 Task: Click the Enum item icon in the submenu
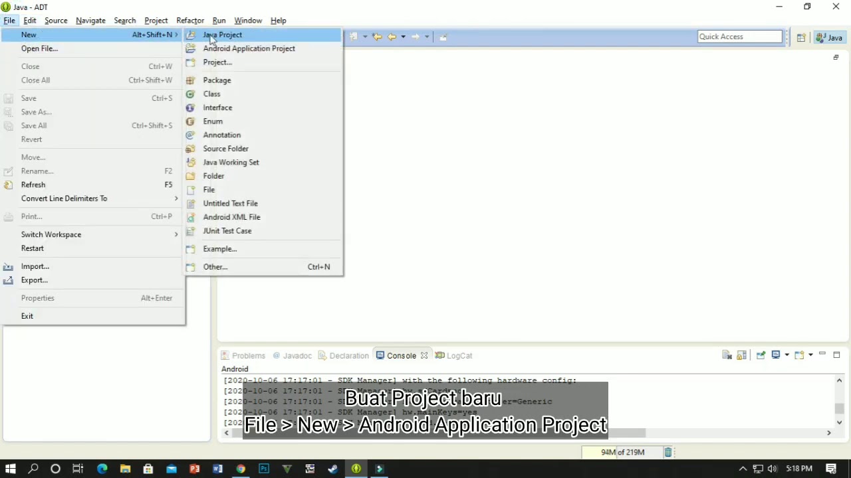pyautogui.click(x=190, y=121)
